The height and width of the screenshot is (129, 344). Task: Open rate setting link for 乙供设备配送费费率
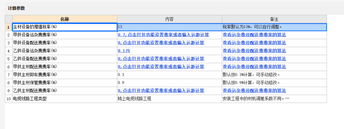coord(161,59)
